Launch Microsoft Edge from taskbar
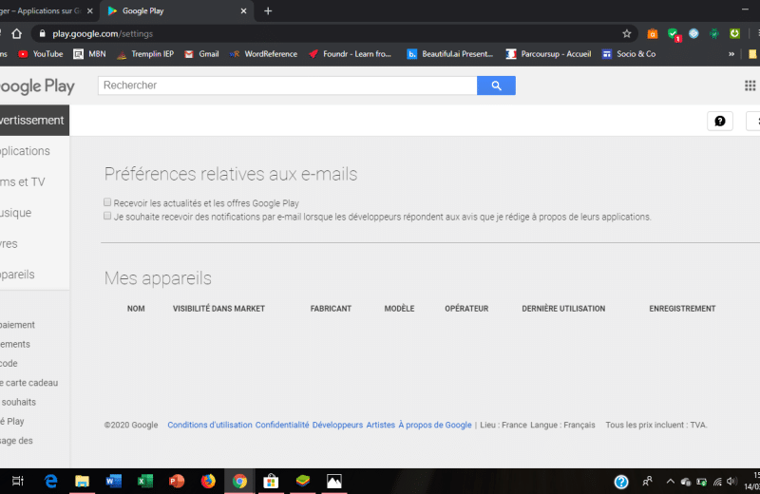The height and width of the screenshot is (494, 760). [51, 481]
